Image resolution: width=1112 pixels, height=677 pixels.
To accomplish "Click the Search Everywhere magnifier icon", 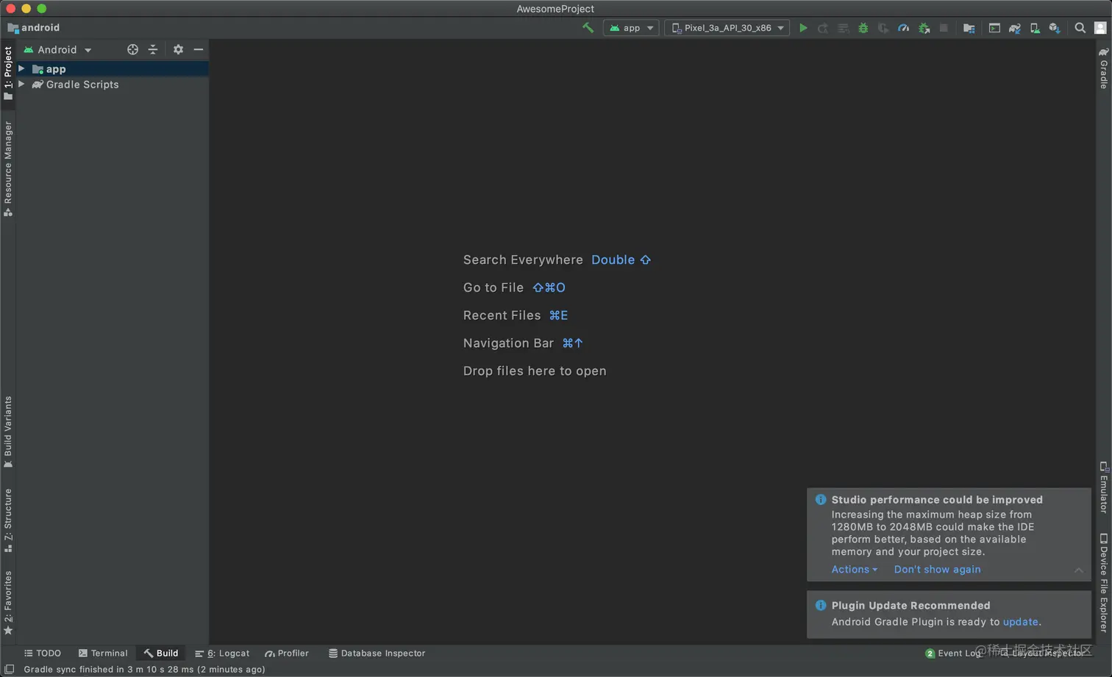I will [1080, 28].
